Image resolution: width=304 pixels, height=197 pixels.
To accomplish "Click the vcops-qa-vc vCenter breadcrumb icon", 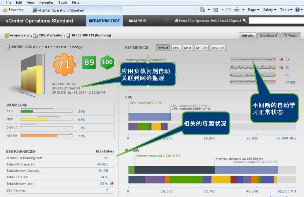I will point(7,35).
